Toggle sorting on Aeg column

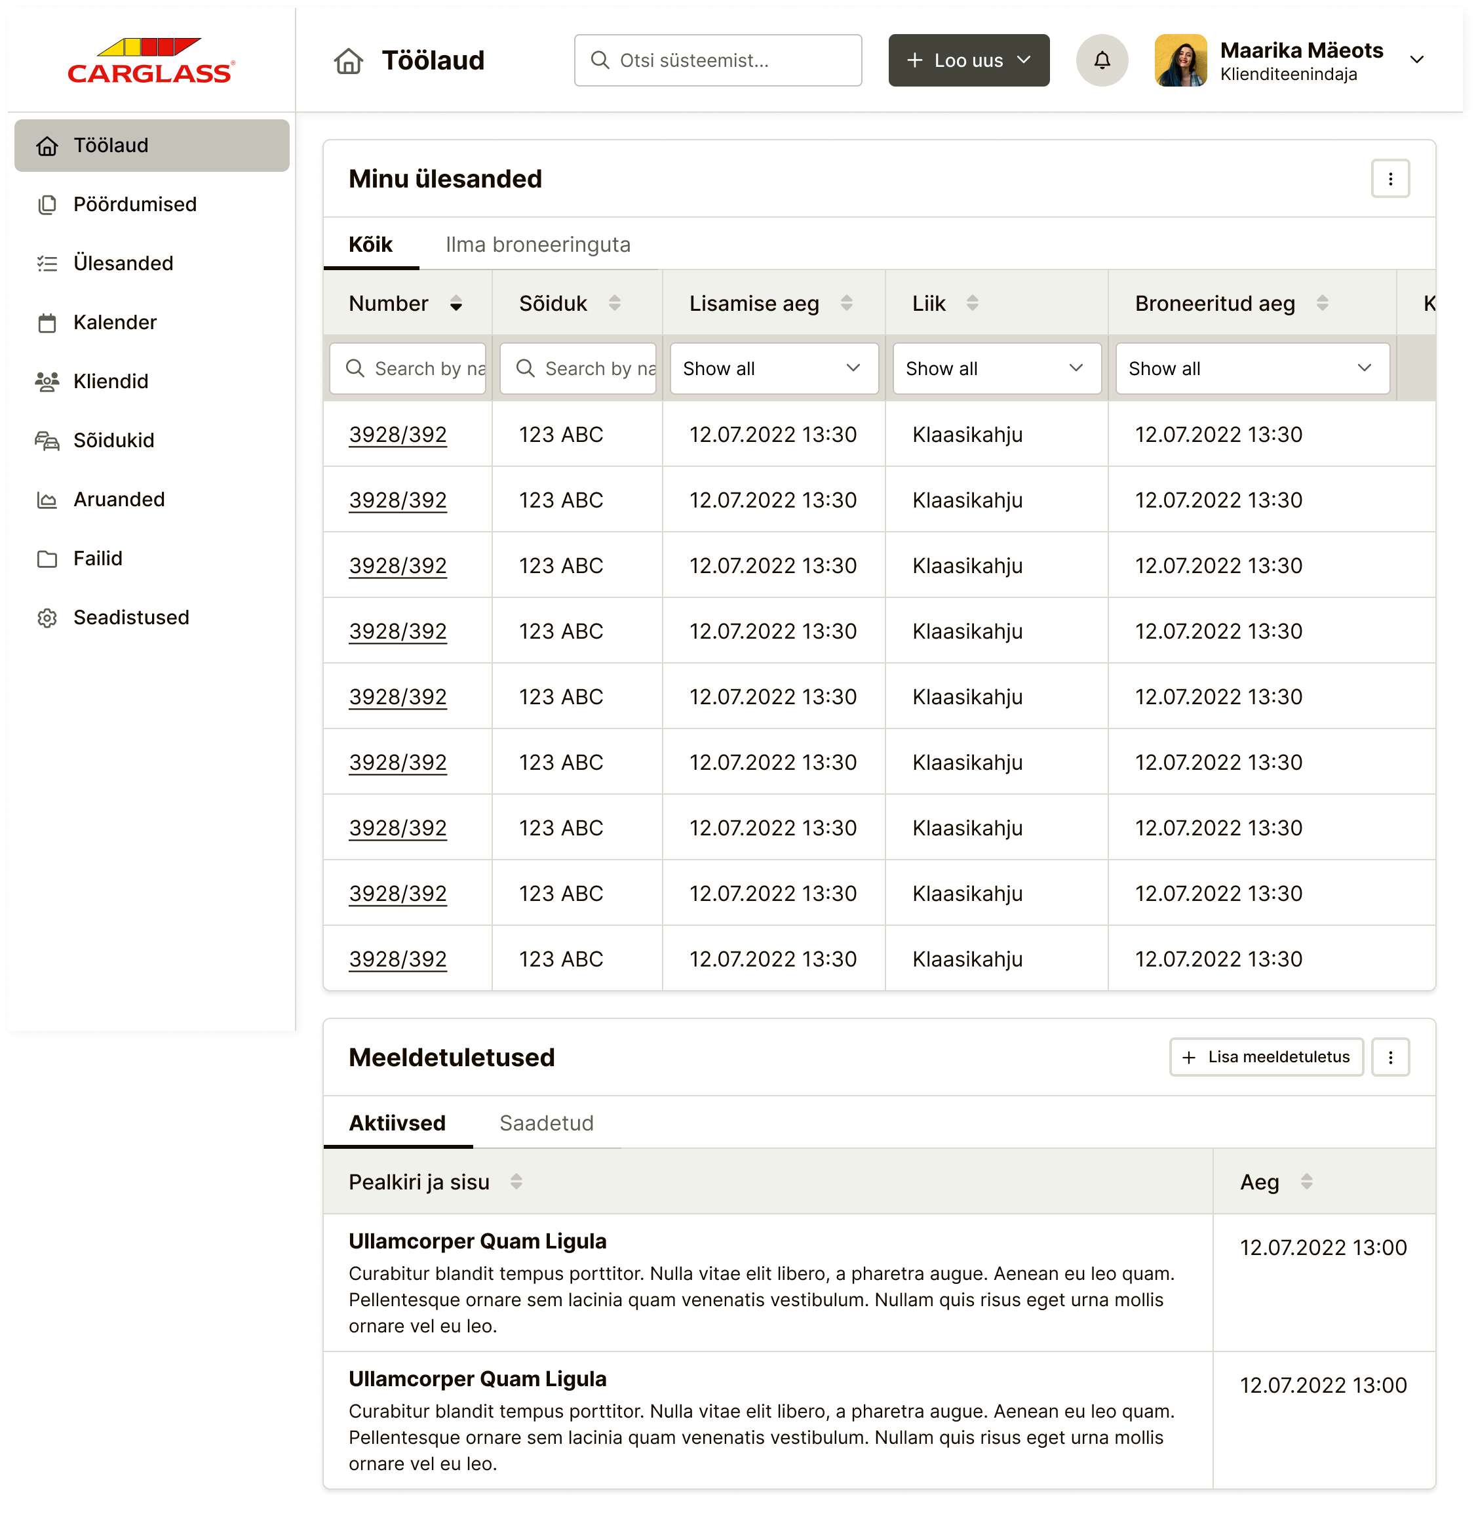point(1306,1182)
